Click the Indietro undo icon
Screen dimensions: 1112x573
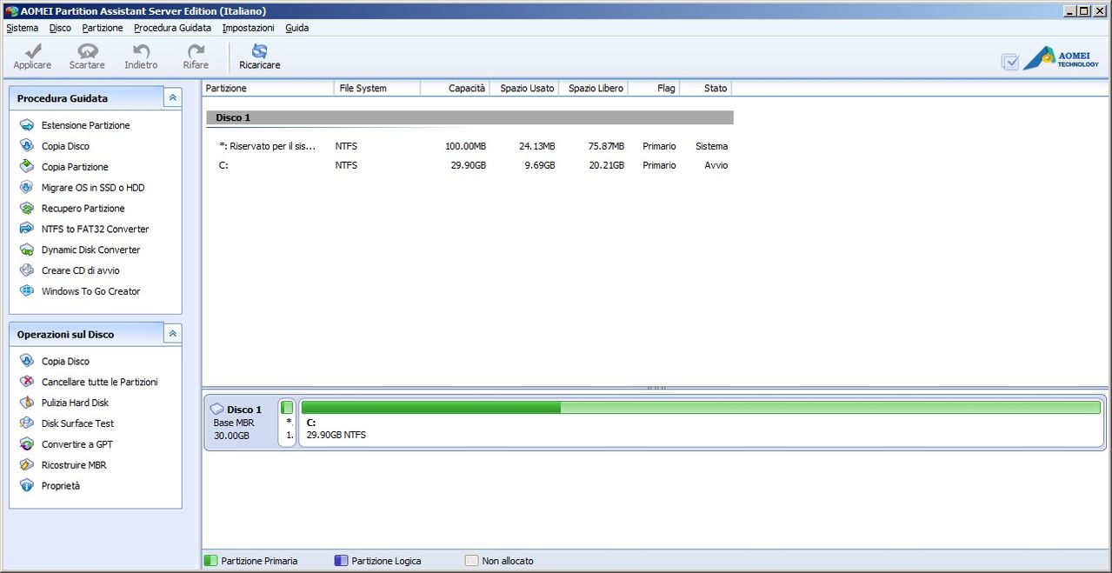point(141,51)
